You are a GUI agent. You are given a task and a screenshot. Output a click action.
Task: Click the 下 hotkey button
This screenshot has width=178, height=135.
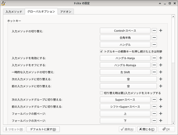tap(125, 121)
